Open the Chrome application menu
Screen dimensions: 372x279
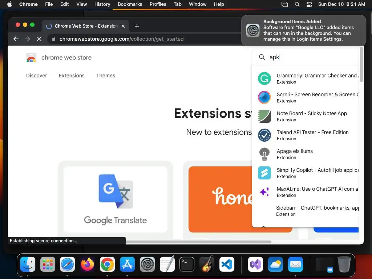(x=28, y=4)
